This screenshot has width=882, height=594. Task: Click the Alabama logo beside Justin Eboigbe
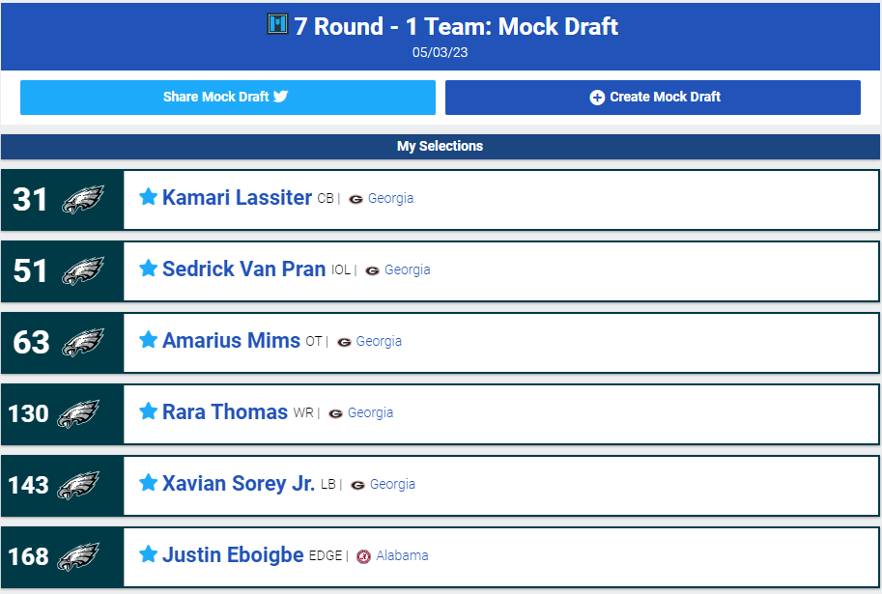[x=363, y=556]
